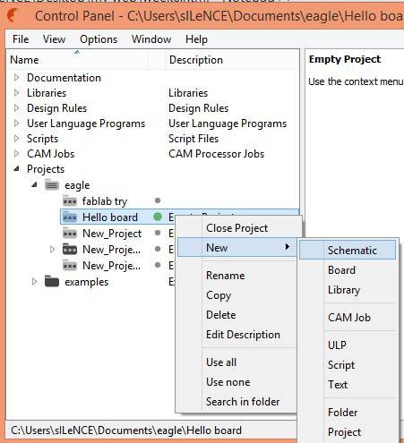Toggle the gray dot beside New_Project
The height and width of the screenshot is (443, 404).
(158, 233)
